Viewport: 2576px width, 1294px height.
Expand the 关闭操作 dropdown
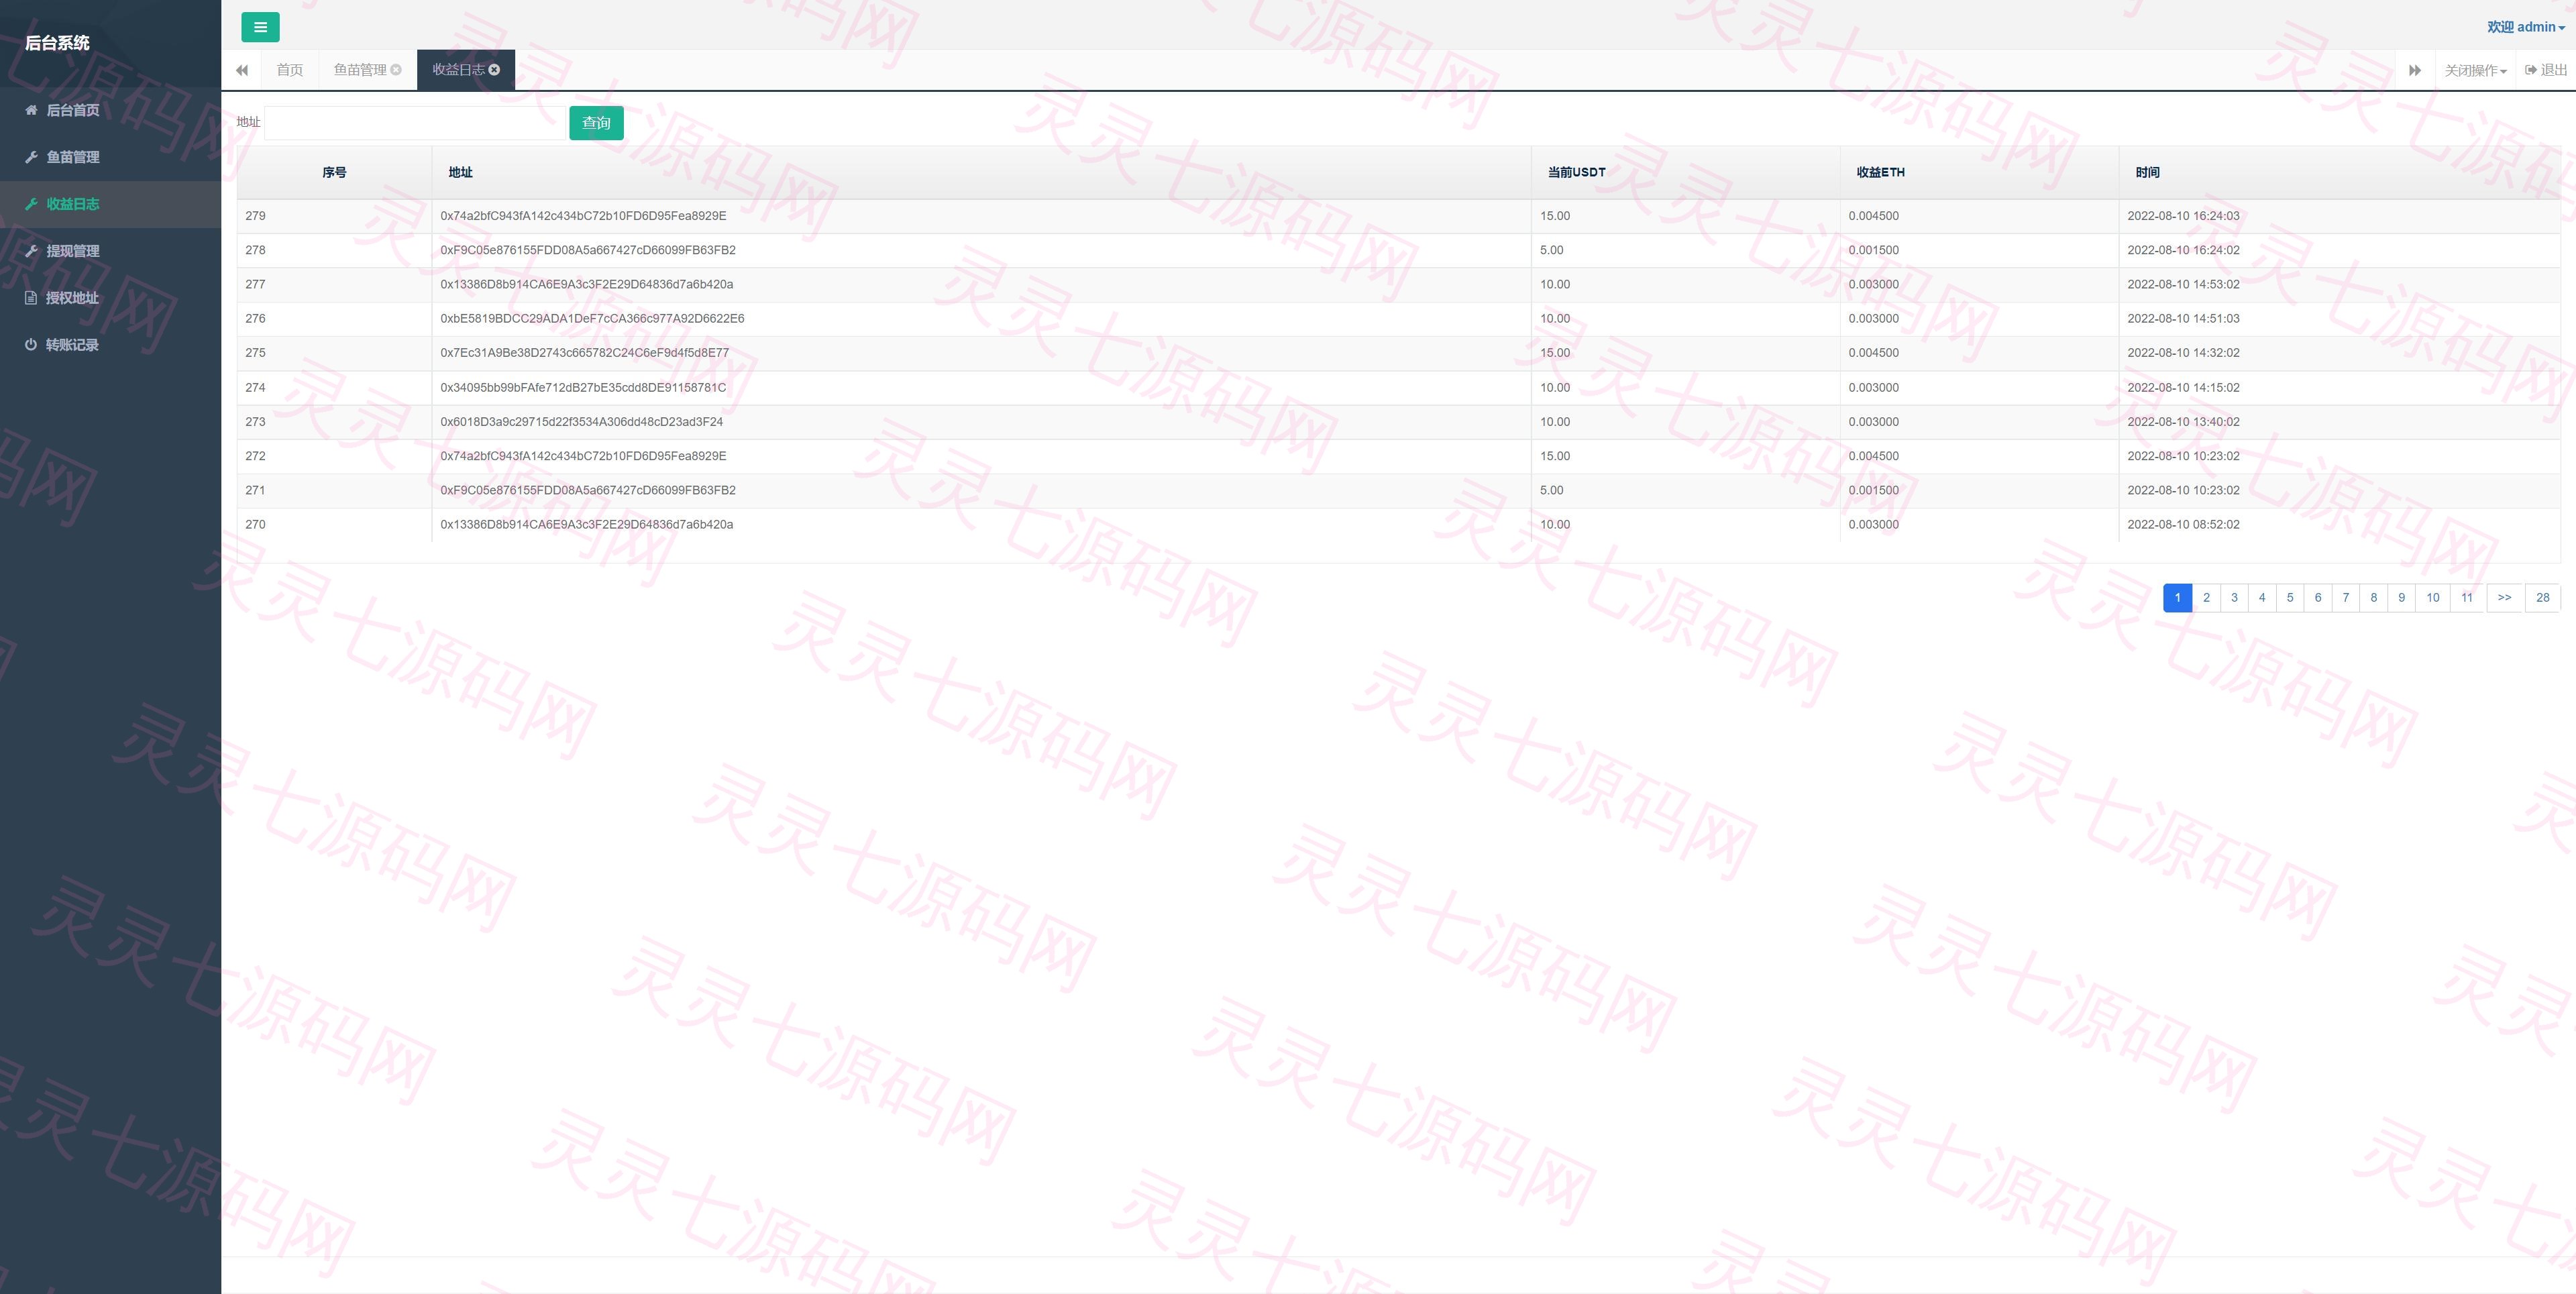[x=2475, y=70]
